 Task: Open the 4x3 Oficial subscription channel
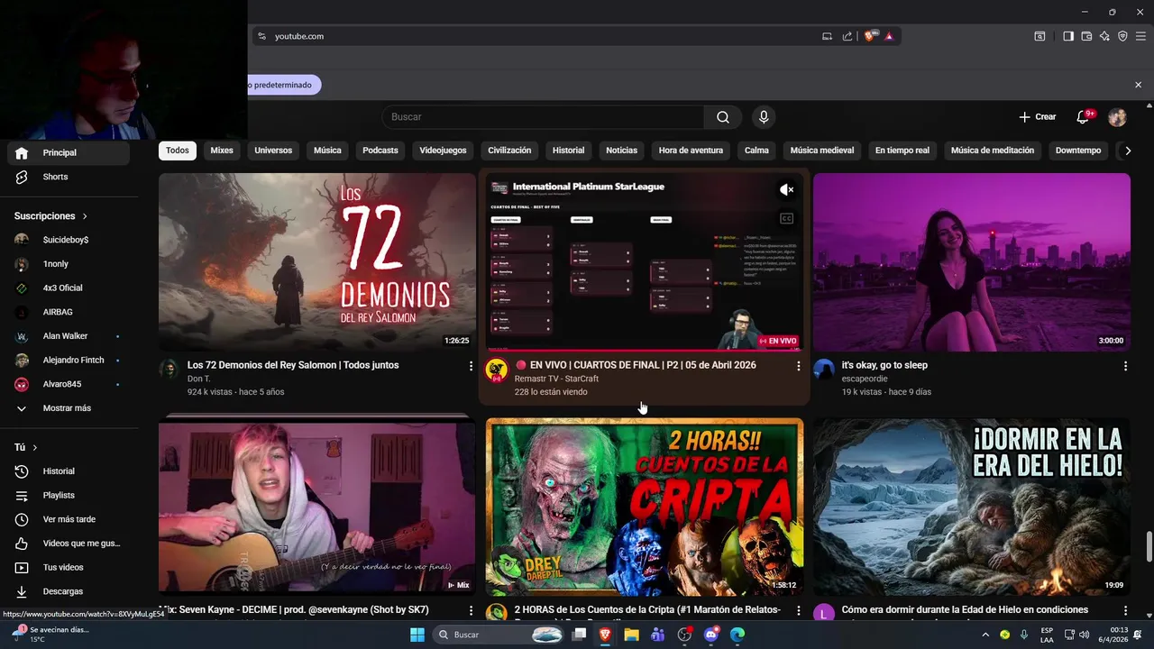(x=69, y=288)
